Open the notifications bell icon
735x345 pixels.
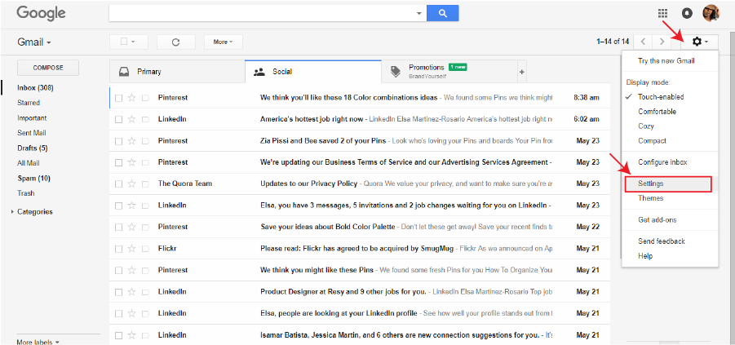coord(687,14)
